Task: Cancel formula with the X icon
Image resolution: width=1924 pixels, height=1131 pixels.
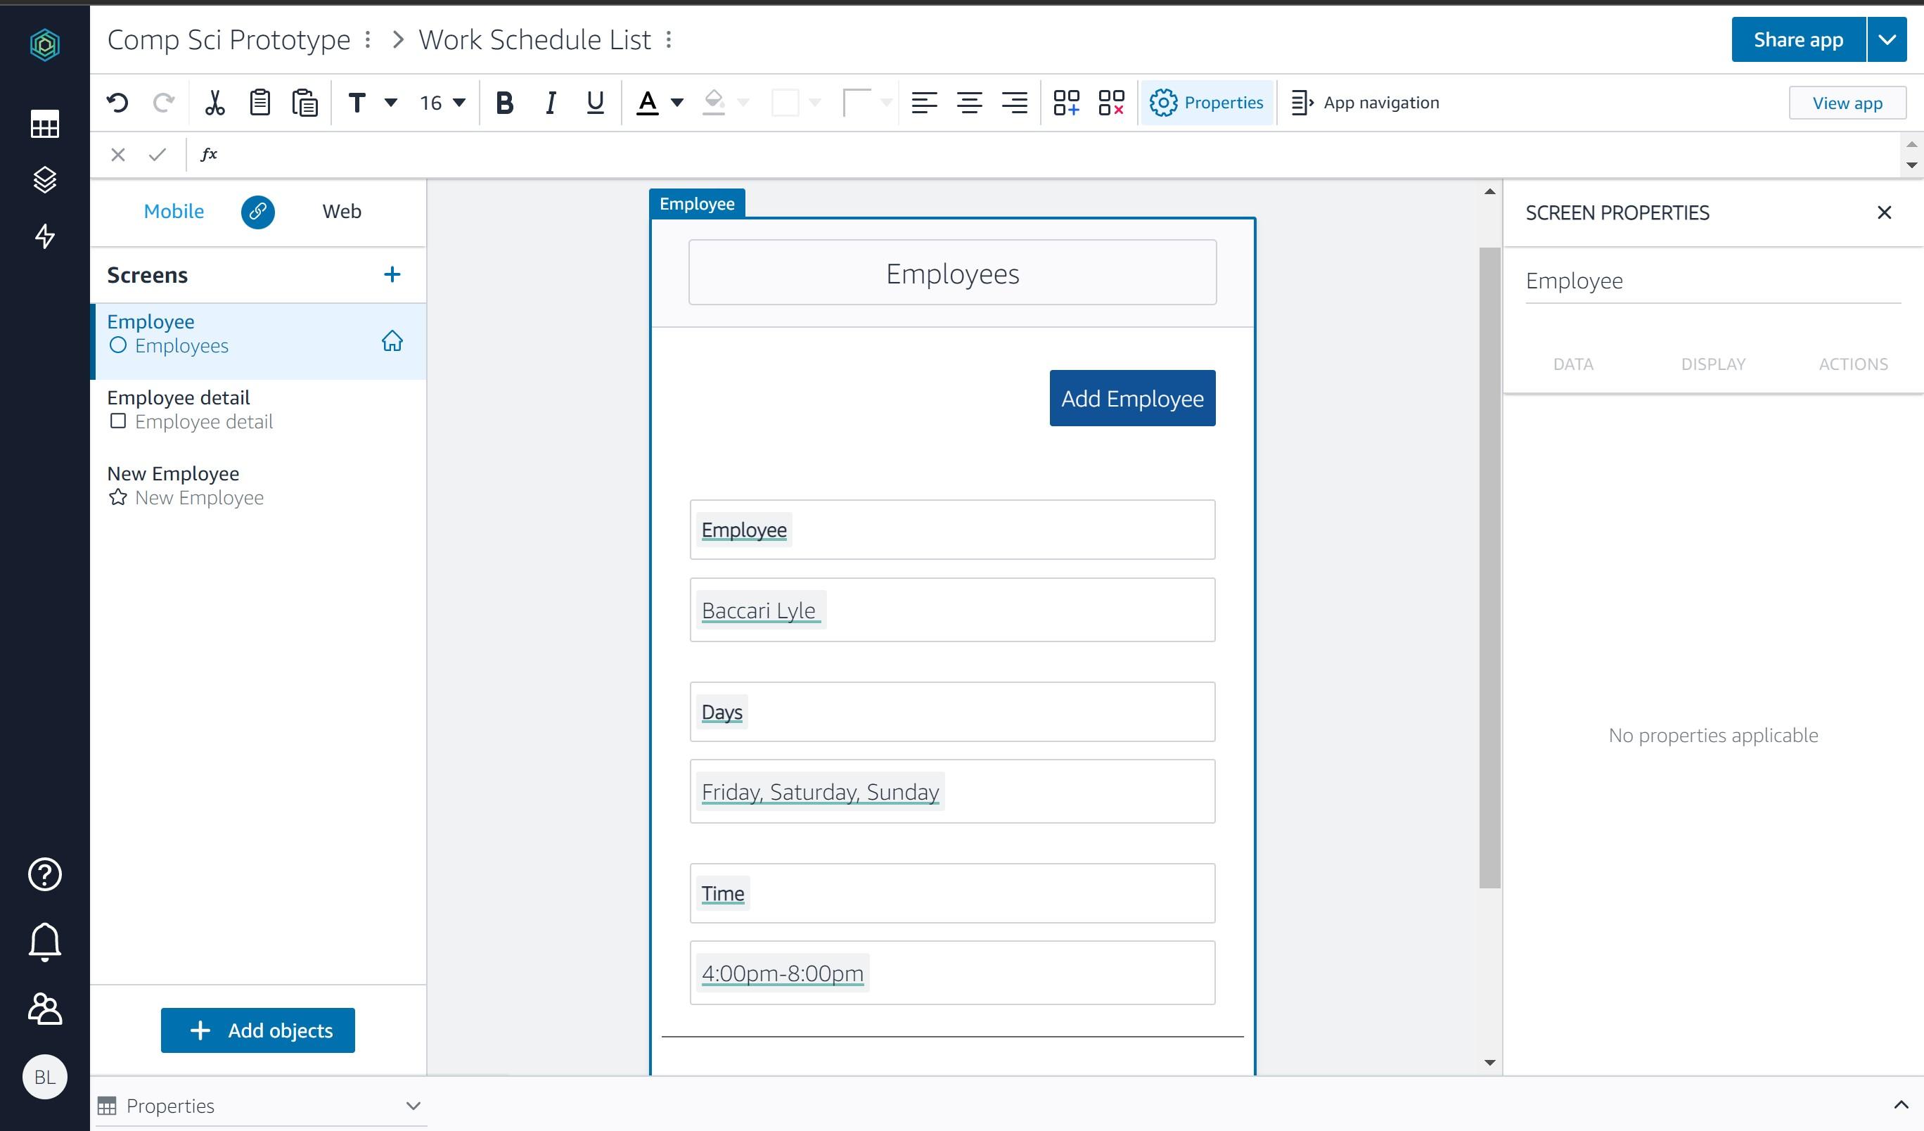Action: point(117,155)
